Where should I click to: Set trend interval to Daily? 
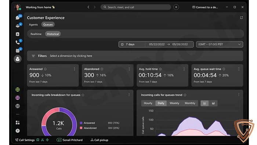tap(161, 103)
